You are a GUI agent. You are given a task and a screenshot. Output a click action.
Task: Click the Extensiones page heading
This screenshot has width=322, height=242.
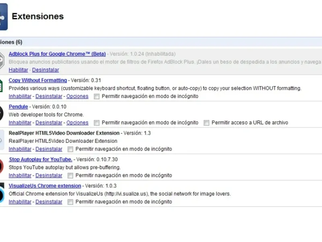pos(38,17)
